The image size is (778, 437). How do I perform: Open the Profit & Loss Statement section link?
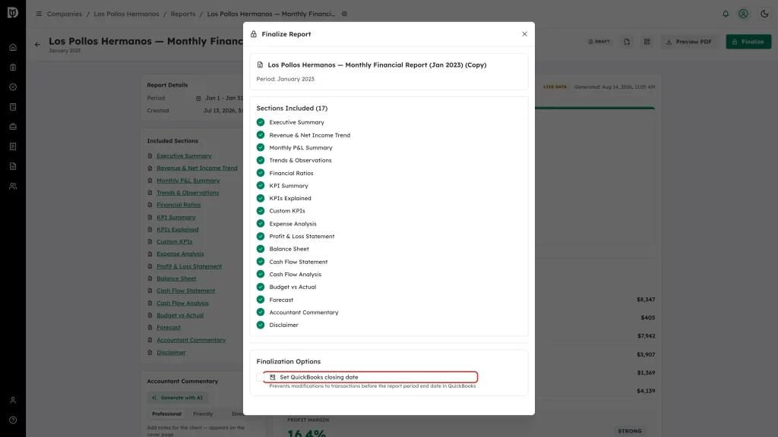pyautogui.click(x=189, y=266)
